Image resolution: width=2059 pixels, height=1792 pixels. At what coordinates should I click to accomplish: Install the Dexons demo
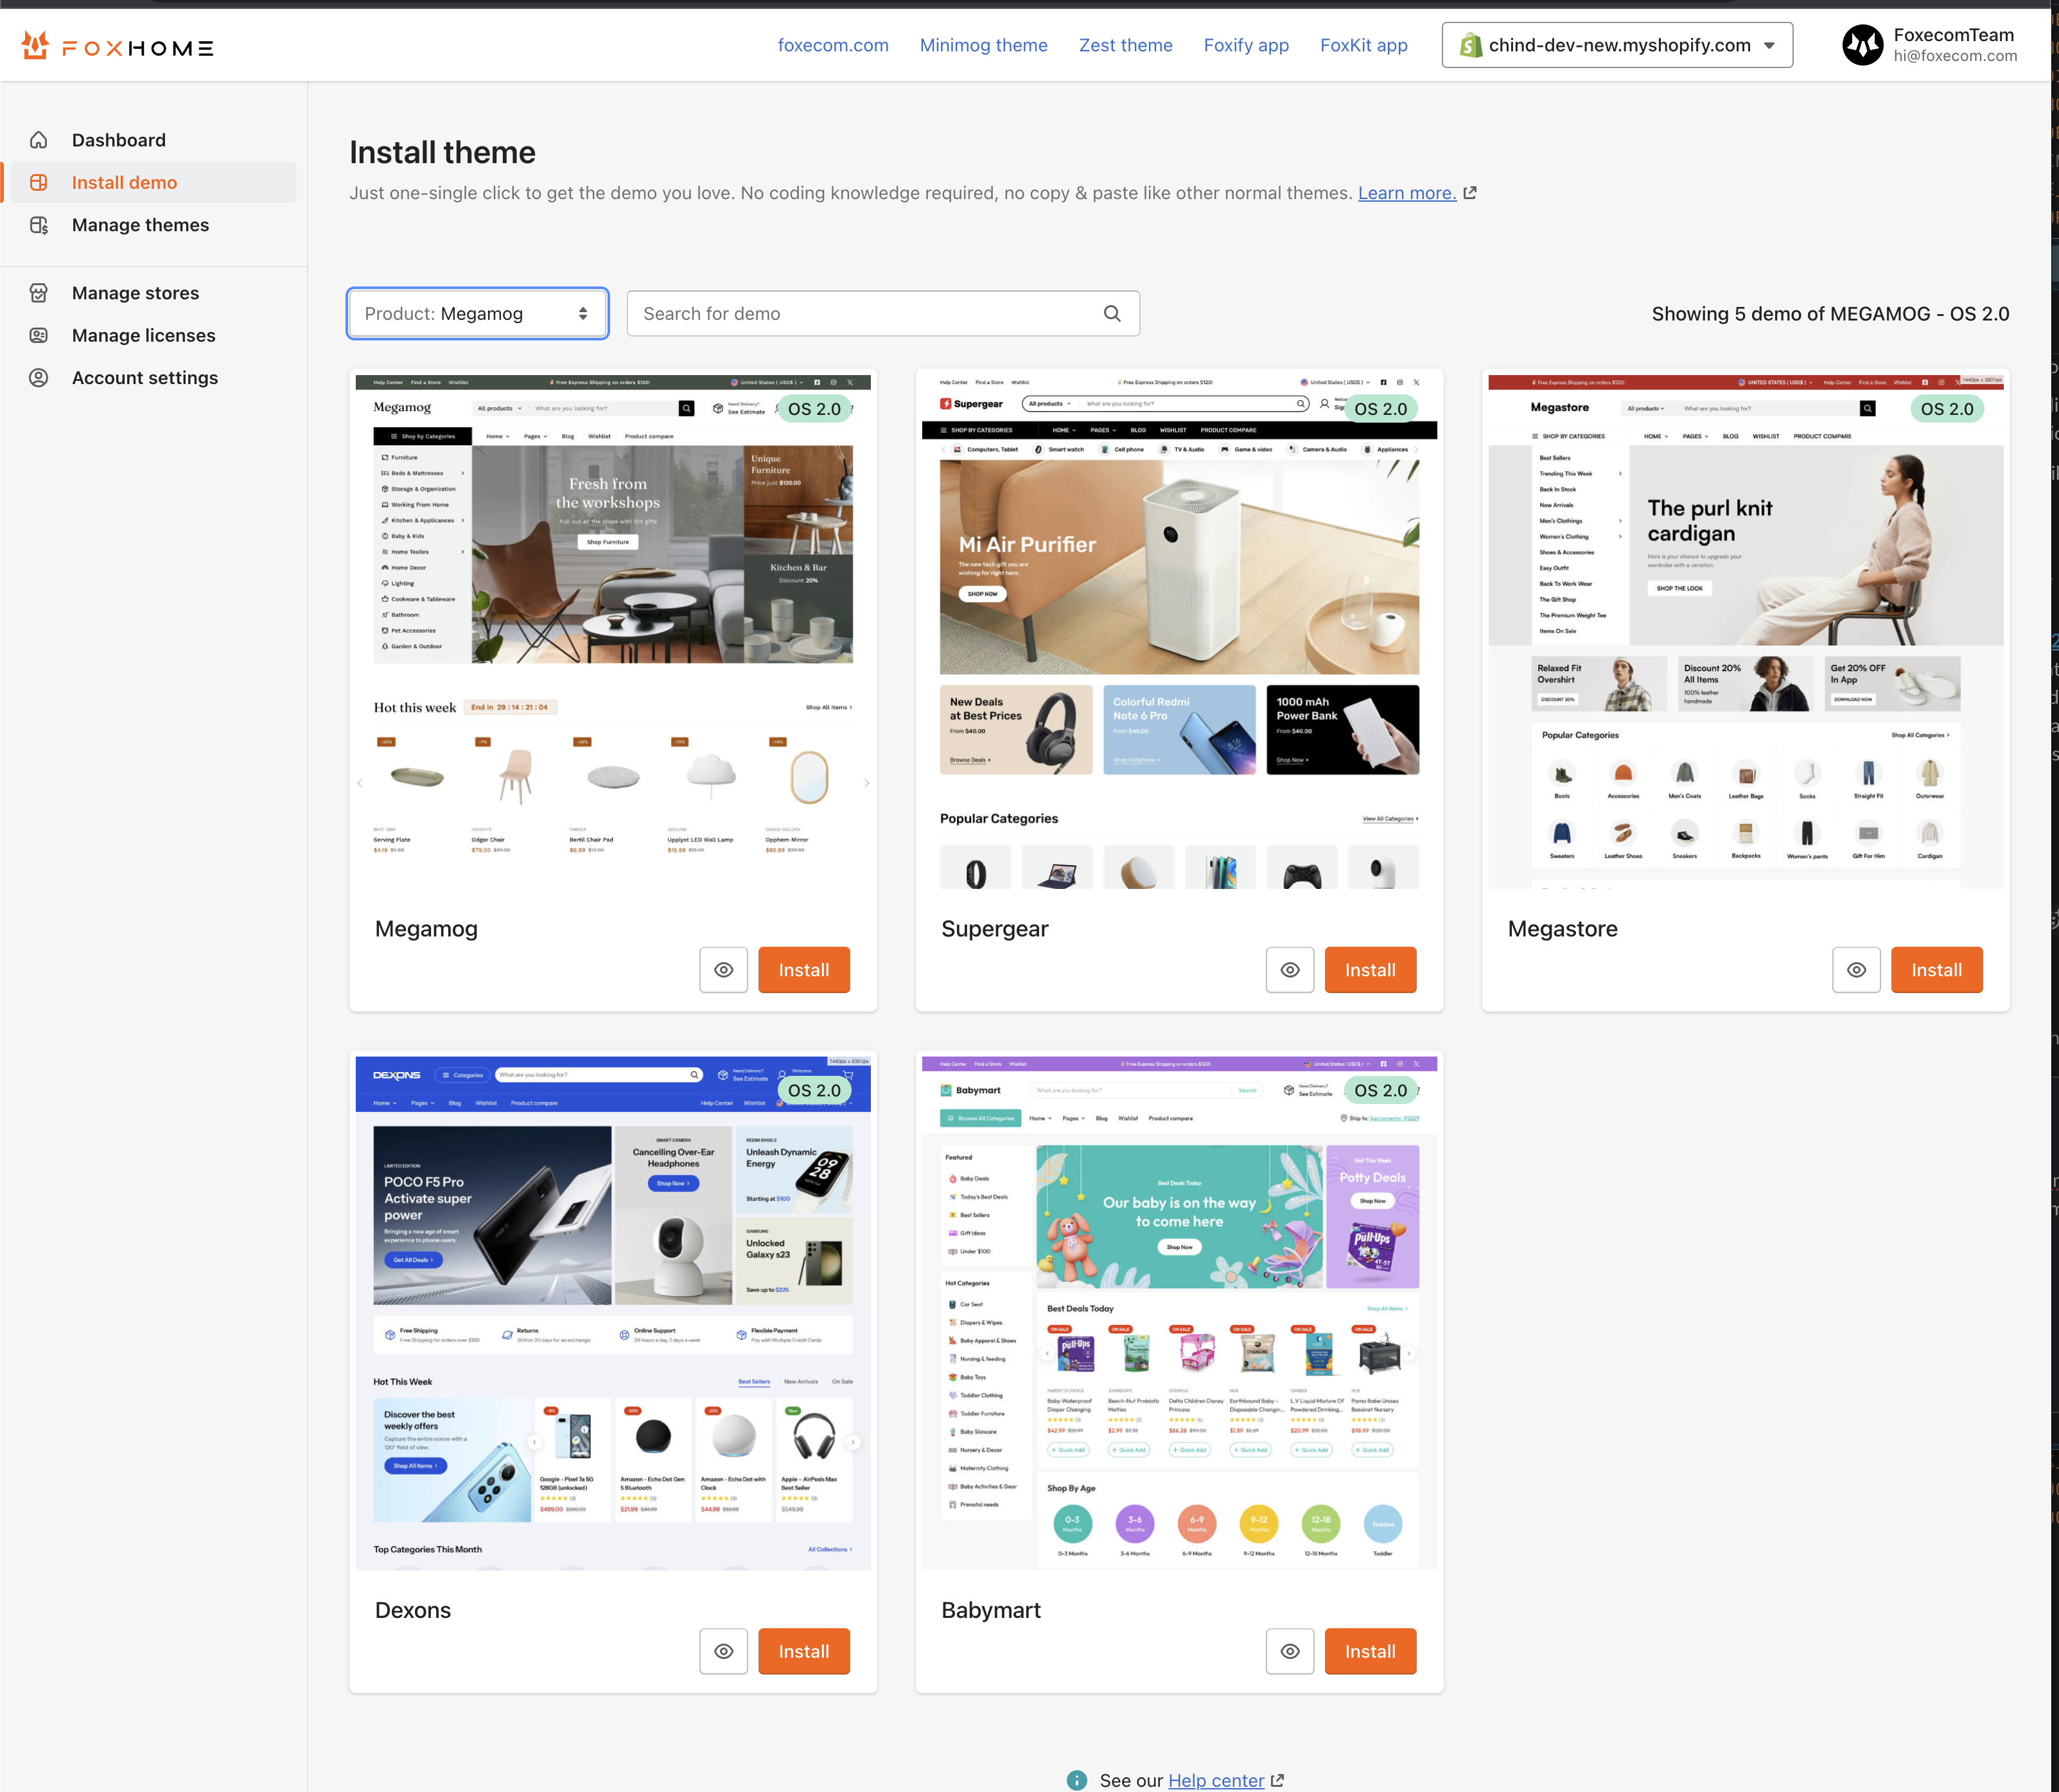804,1651
